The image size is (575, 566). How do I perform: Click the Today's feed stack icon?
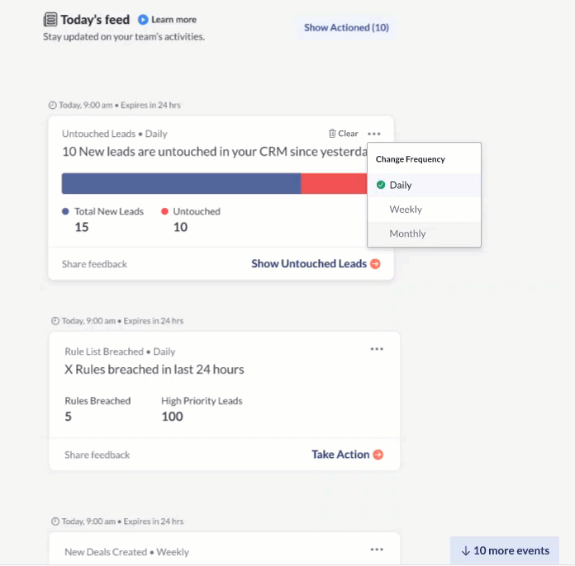click(x=50, y=20)
